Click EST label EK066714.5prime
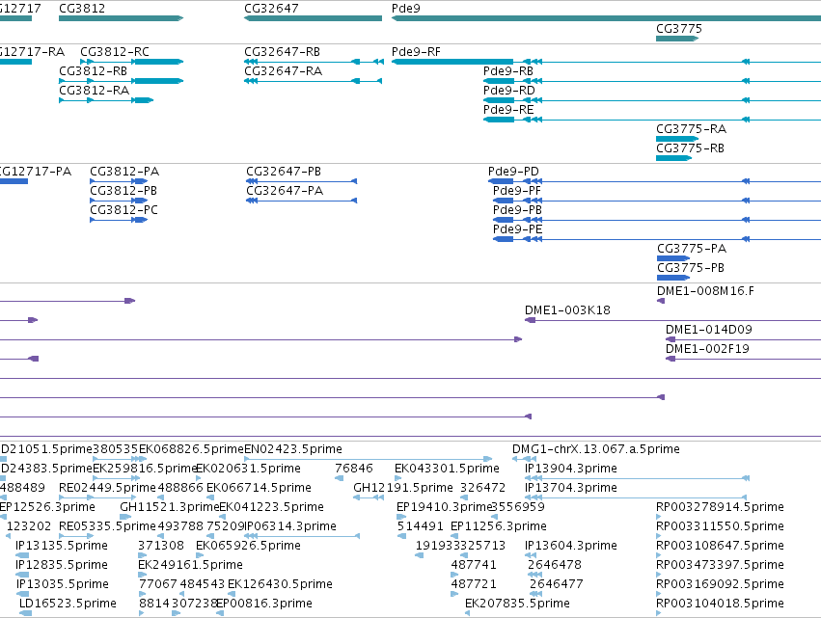This screenshot has width=821, height=618. coord(259,488)
